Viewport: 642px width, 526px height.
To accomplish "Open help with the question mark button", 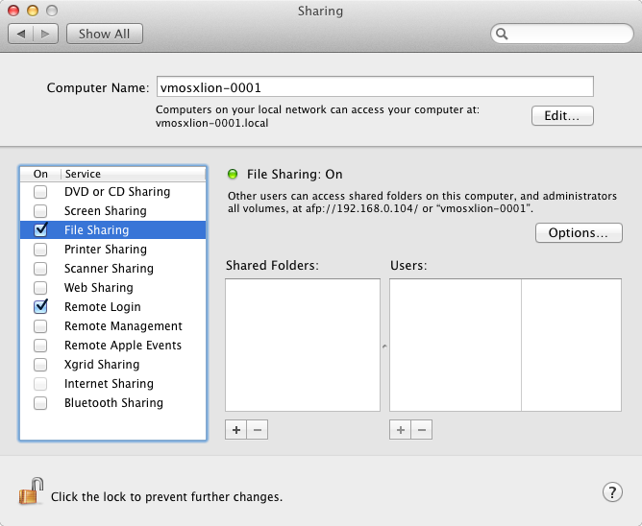I will pos(612,492).
